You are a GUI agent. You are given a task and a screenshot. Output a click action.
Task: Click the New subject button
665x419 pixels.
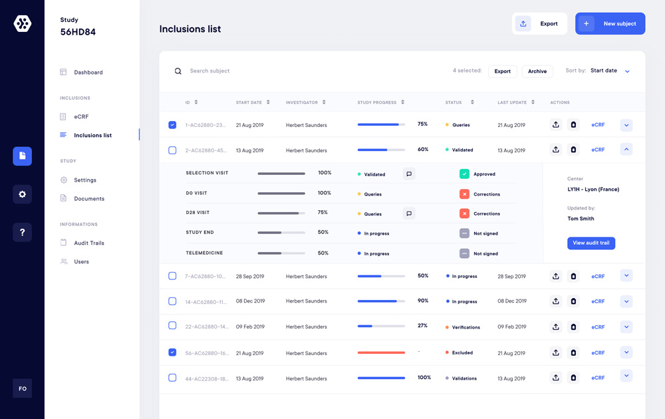pyautogui.click(x=610, y=24)
